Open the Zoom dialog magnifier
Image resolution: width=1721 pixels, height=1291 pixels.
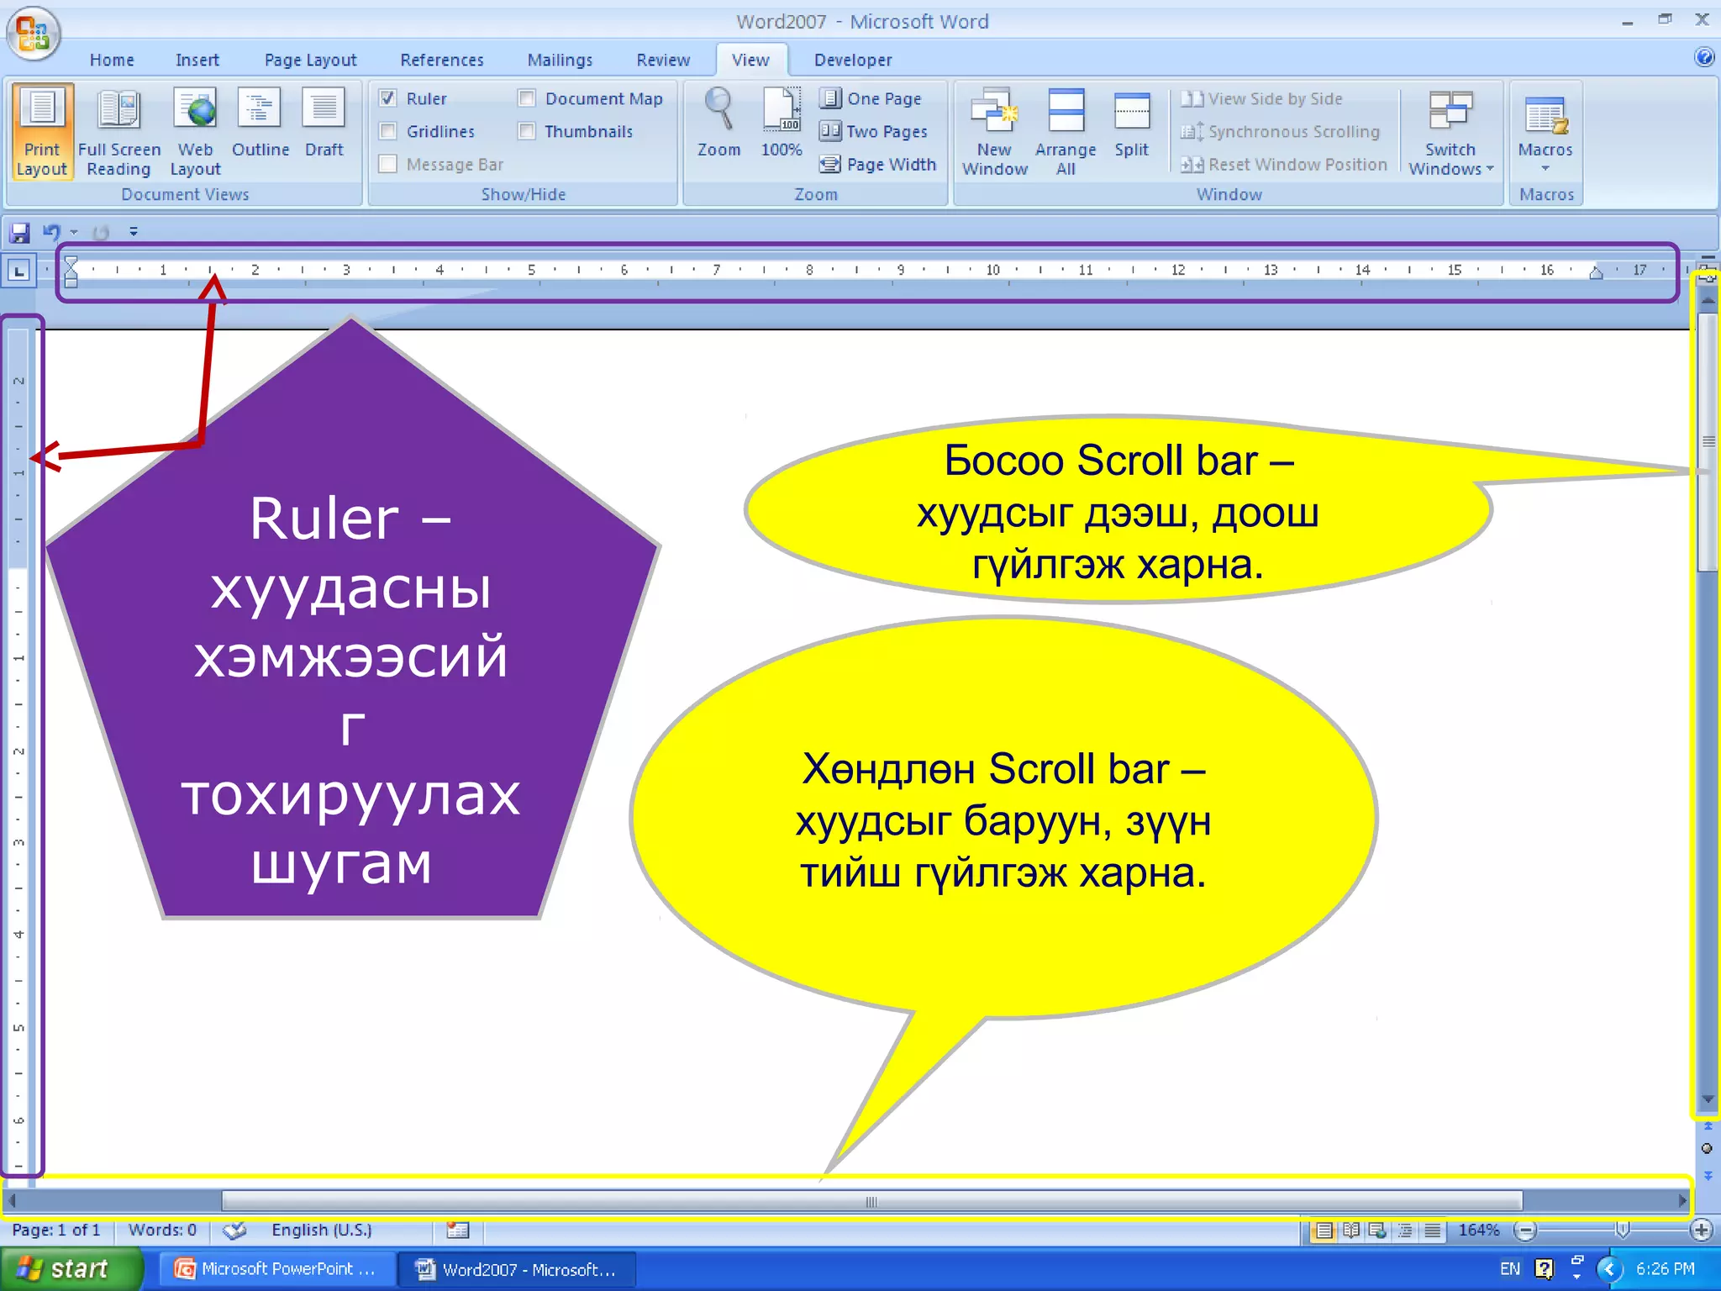point(719,124)
